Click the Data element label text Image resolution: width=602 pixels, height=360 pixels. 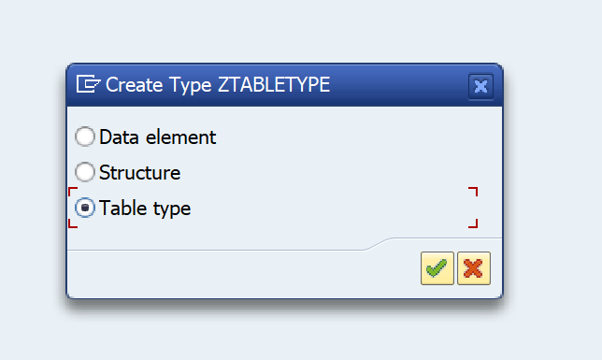click(157, 137)
